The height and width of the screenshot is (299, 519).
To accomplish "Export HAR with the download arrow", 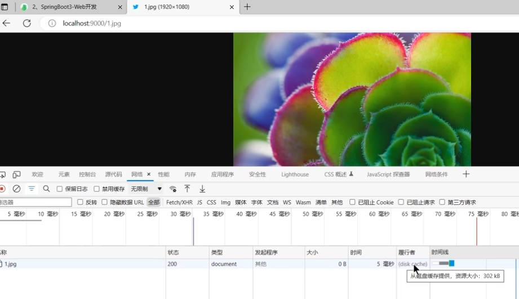I will pos(202,189).
